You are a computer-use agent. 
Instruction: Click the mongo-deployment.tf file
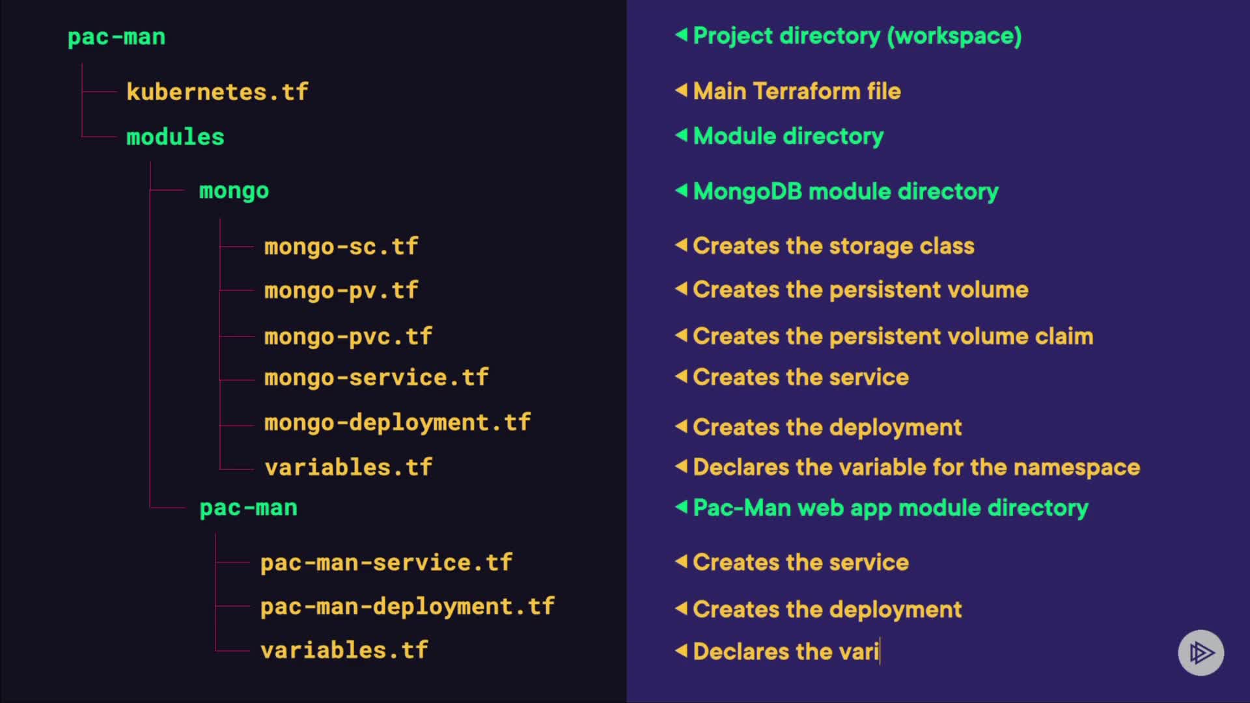(x=397, y=422)
